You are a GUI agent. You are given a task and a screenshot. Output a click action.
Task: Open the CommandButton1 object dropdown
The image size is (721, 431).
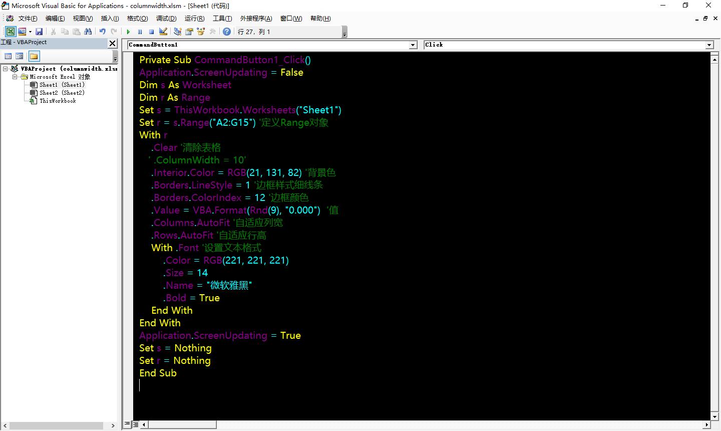pyautogui.click(x=413, y=45)
